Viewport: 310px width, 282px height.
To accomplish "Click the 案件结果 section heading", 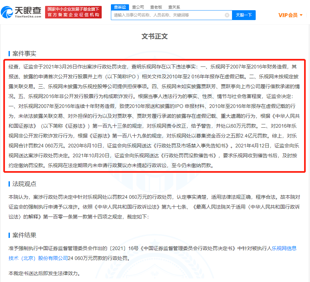I will (x=24, y=235).
